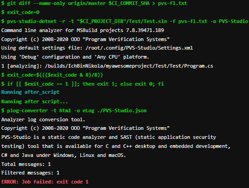This screenshot has height=188, width=249.
Task: Select the plog-converter -t html command line
Action: [74, 110]
